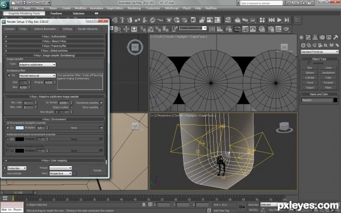
Task: Toggle the Angle Snap icon
Action: click(x=150, y=29)
